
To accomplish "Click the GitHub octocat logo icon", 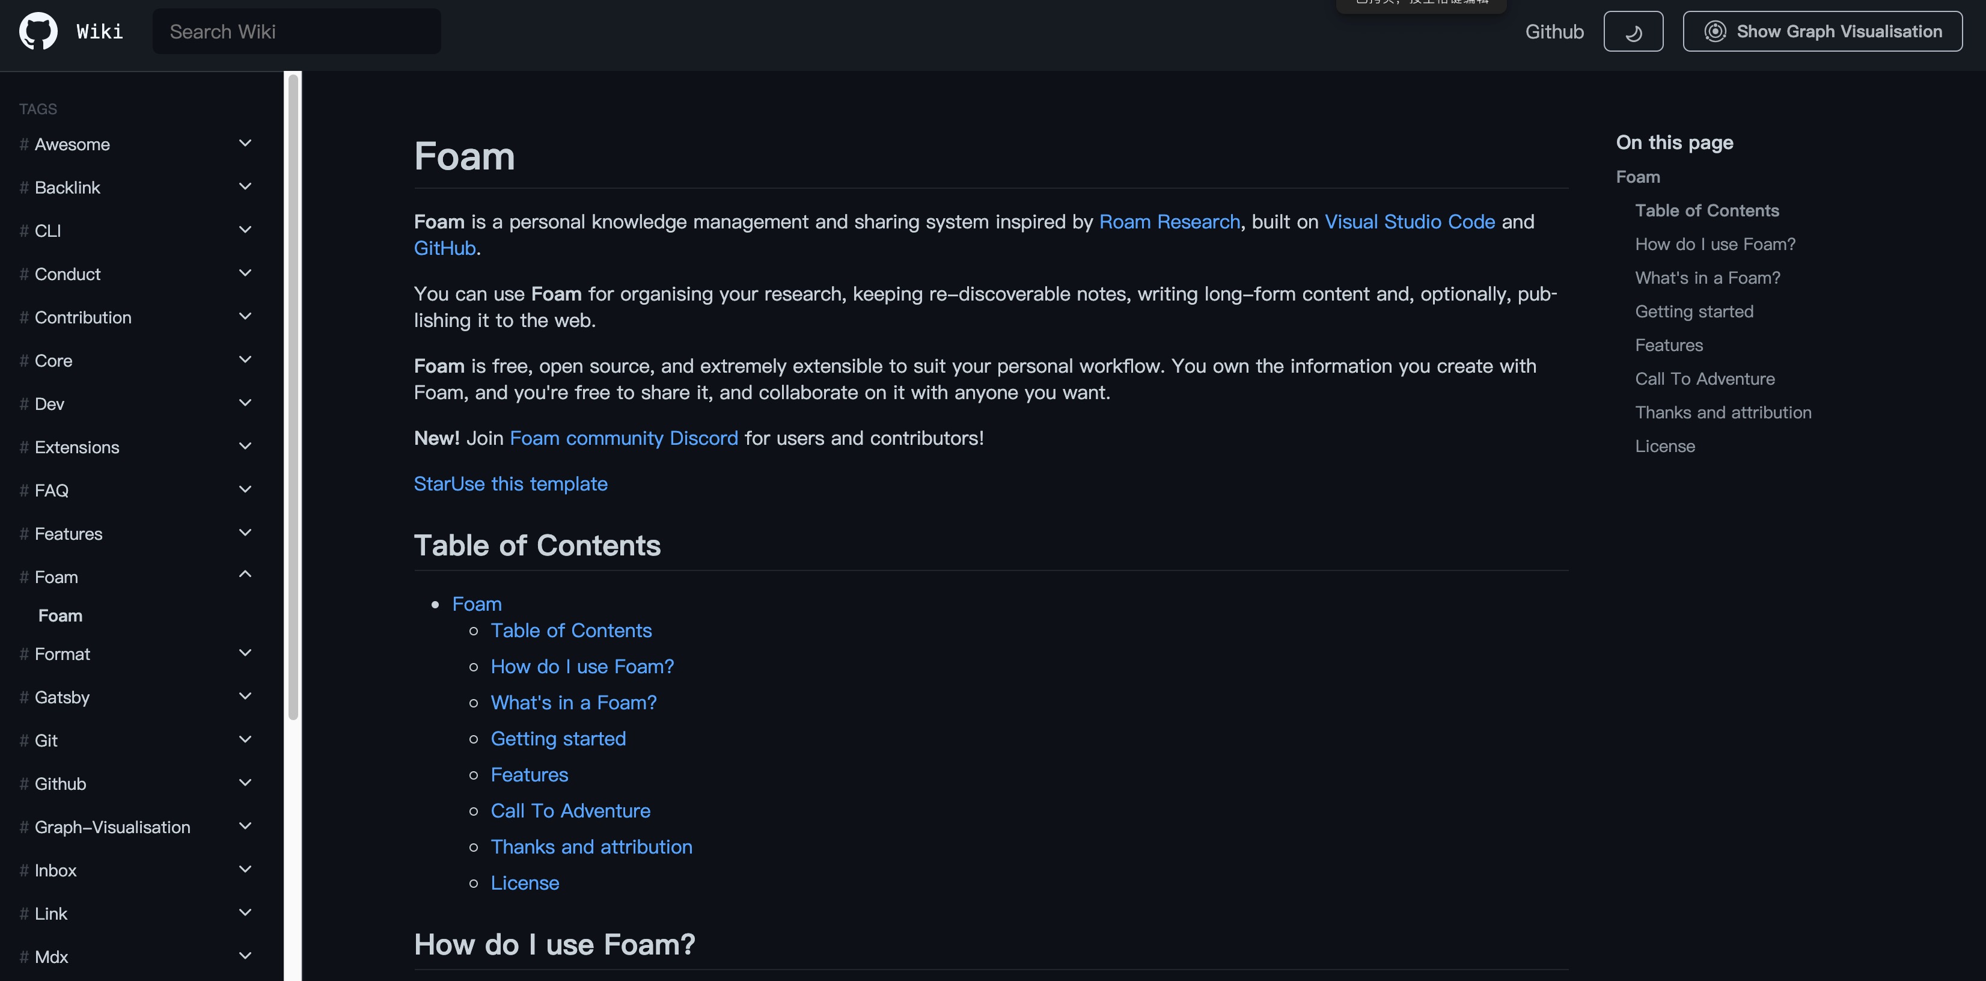I will (38, 32).
